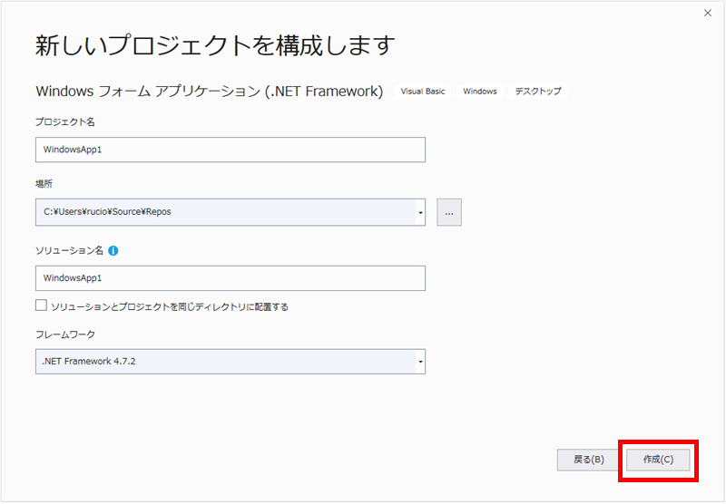Image resolution: width=726 pixels, height=504 pixels.
Task: Expand the 場所 location dropdown arrow
Action: coord(420,212)
